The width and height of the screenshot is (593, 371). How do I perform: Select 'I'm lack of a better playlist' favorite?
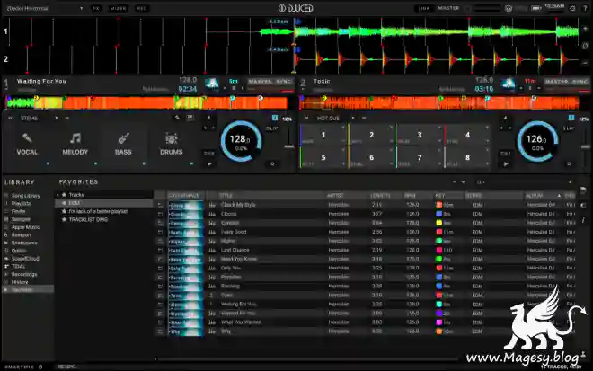(98, 211)
